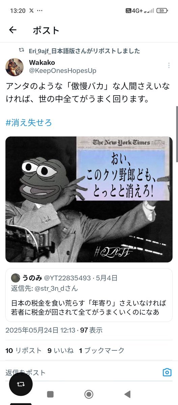Tap the Android recent apps square
This screenshot has width=178, height=405.
click(50, 394)
